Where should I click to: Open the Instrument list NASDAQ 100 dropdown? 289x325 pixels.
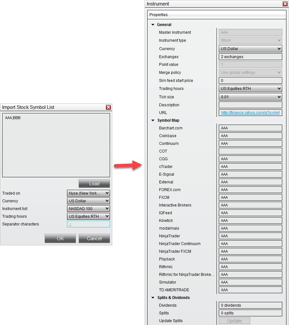coord(89,208)
